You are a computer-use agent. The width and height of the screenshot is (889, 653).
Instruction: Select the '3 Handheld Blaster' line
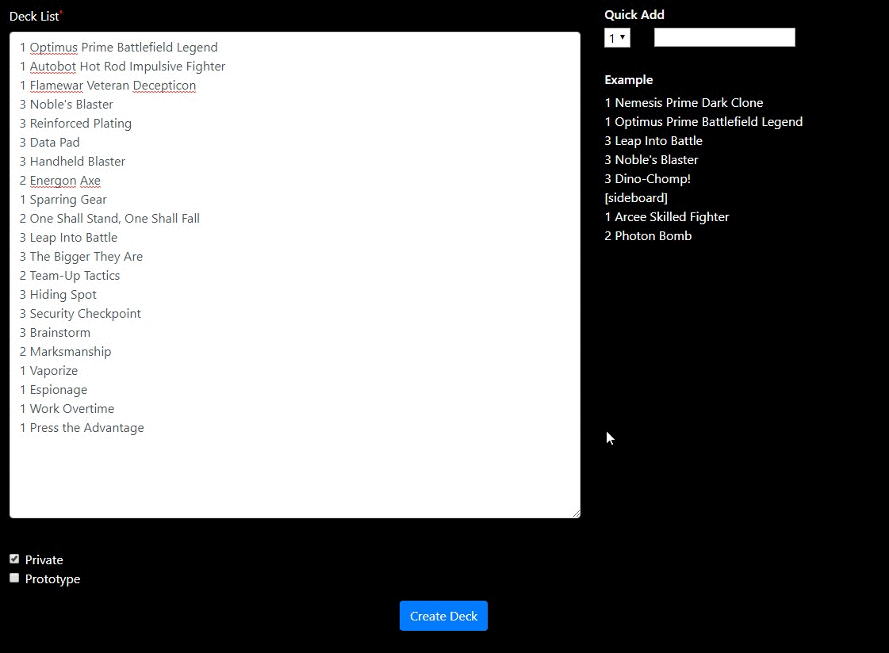click(72, 162)
